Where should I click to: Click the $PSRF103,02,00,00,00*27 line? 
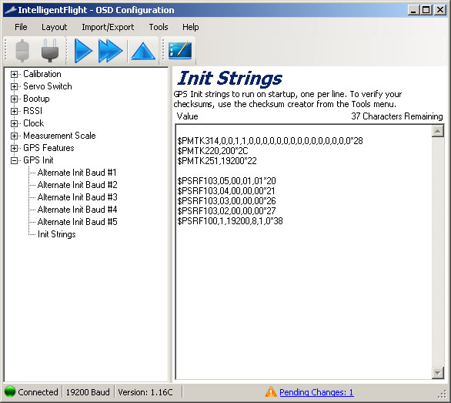(x=226, y=211)
